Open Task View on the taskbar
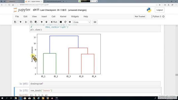Screen dimensions: 178x100 (11, 98)
